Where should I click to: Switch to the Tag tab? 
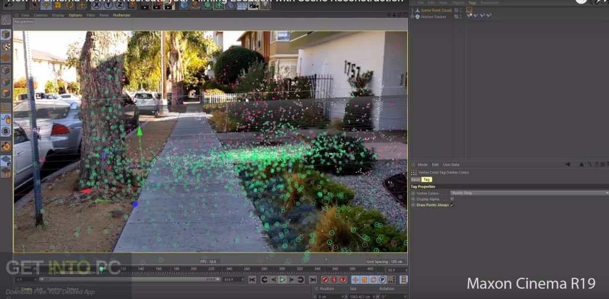point(426,180)
